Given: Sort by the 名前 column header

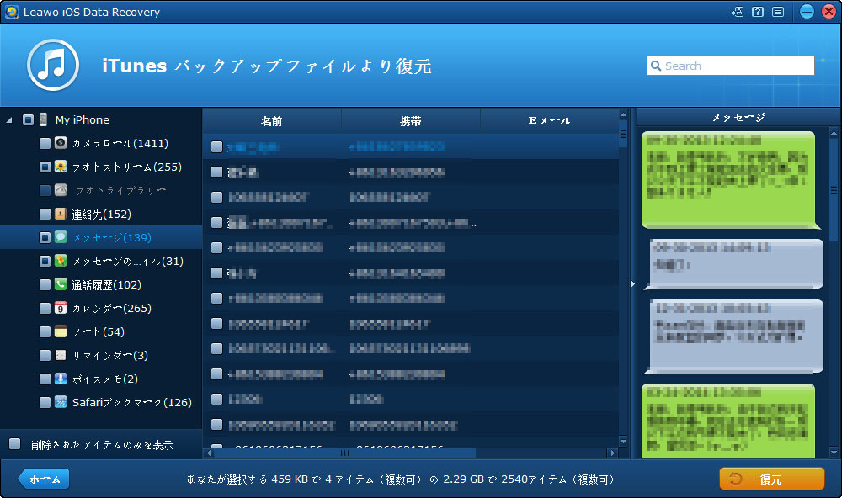Looking at the screenshot, I should pos(271,120).
